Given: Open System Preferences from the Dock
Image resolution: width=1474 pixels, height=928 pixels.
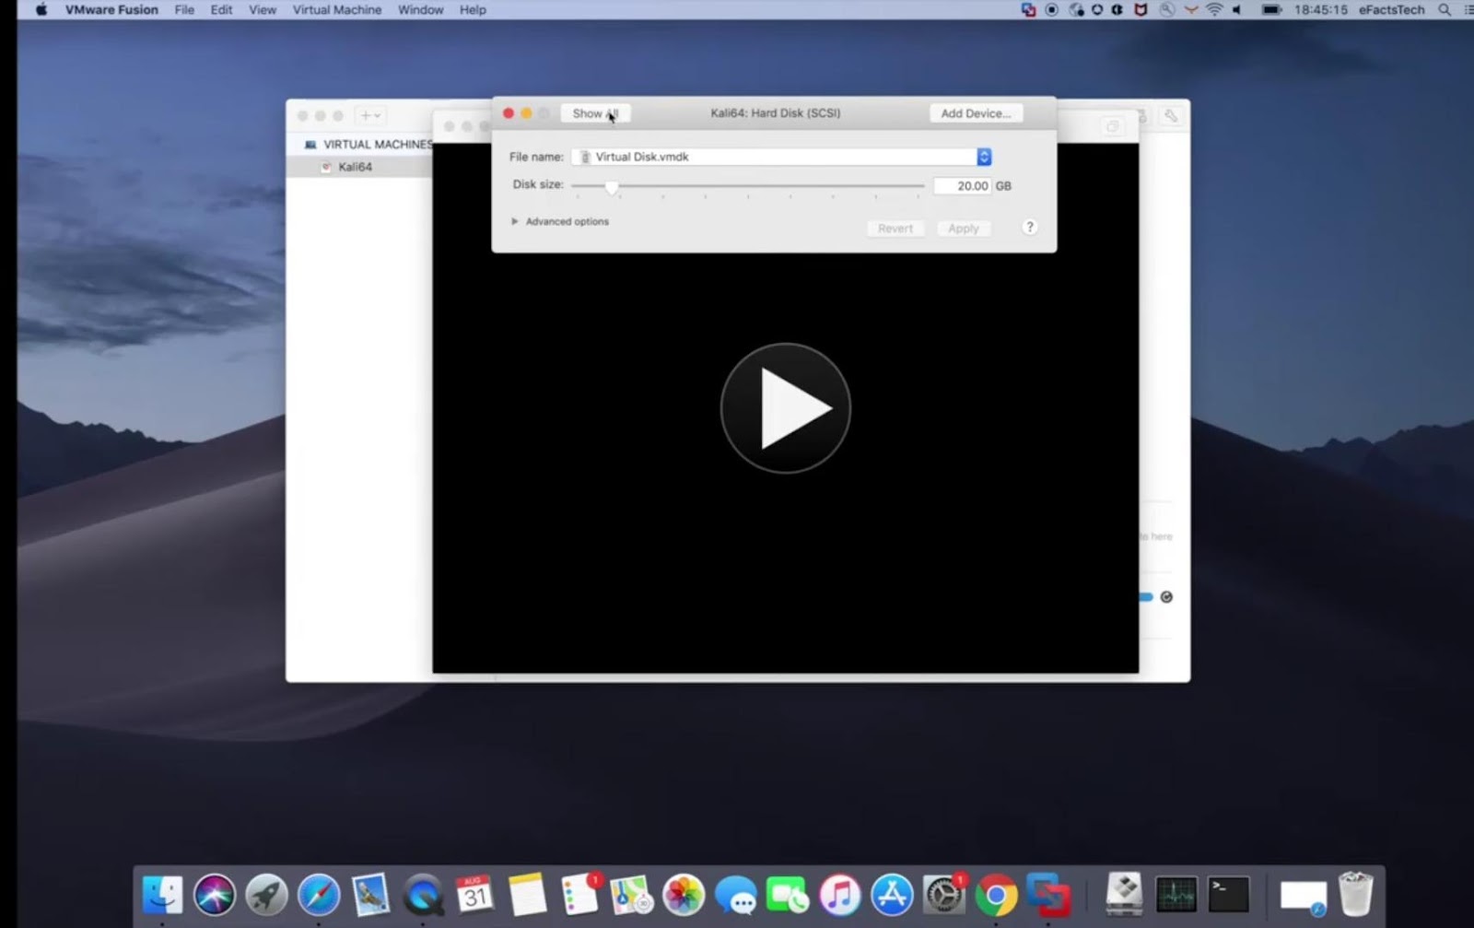Looking at the screenshot, I should [944, 895].
